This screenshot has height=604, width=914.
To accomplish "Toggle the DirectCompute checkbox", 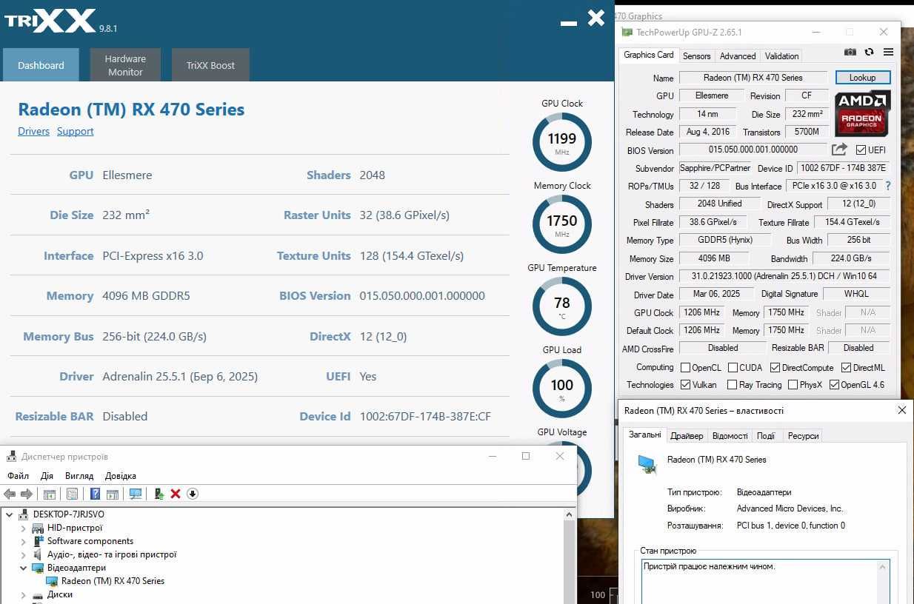I will 775,368.
